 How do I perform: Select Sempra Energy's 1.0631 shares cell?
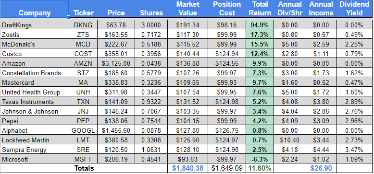[151, 150]
